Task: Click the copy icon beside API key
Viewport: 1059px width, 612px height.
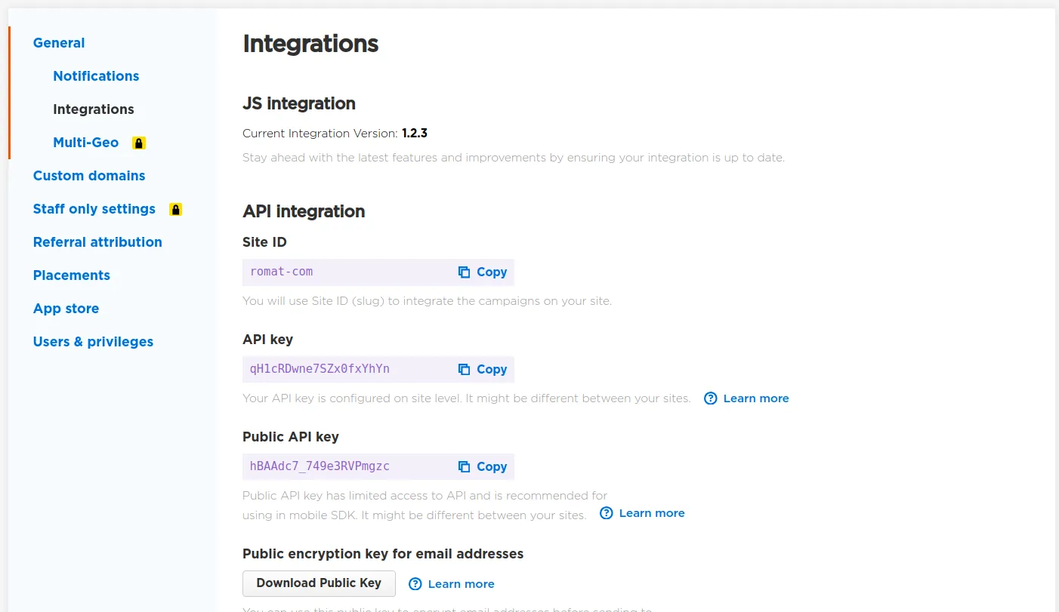Action: tap(464, 369)
